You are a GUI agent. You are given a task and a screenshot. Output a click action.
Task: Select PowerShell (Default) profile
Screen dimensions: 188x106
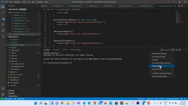point(162,54)
